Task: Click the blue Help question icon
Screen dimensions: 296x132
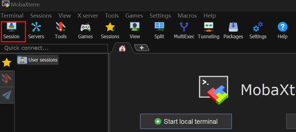Action: pyautogui.click(x=283, y=31)
